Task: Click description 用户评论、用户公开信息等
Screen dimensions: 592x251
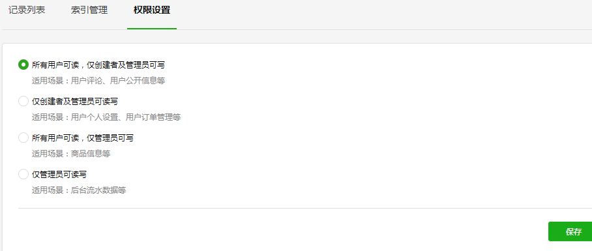Action: pyautogui.click(x=118, y=81)
